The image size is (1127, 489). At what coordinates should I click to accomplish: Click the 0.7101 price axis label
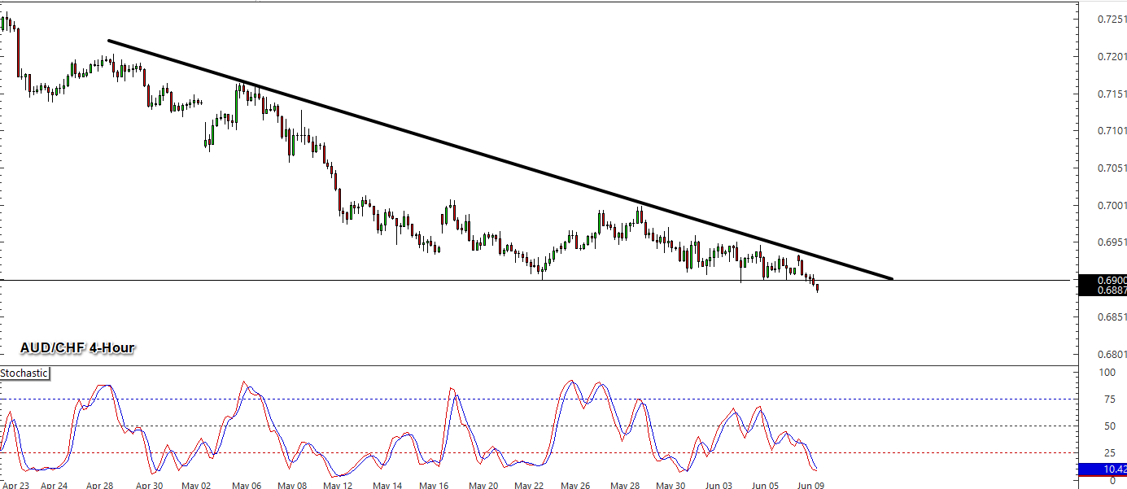click(x=1111, y=130)
